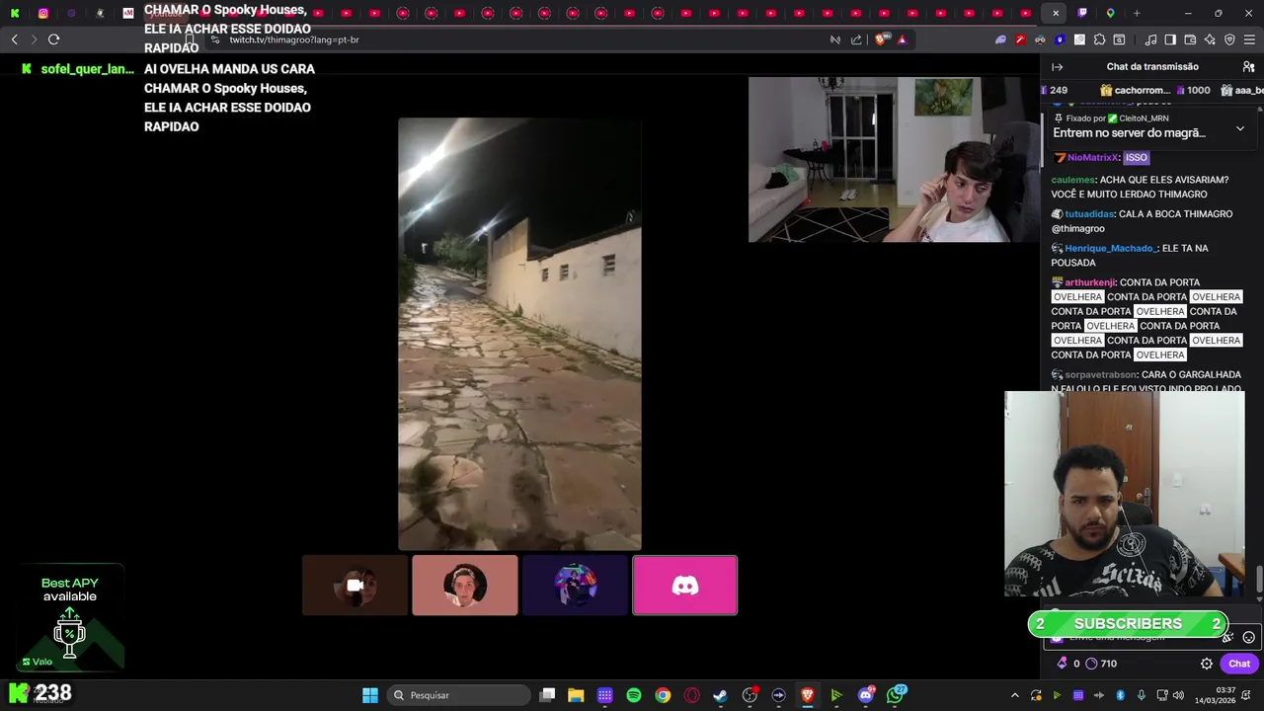The height and width of the screenshot is (711, 1264).
Task: Open Chrome from the taskbar
Action: (663, 695)
